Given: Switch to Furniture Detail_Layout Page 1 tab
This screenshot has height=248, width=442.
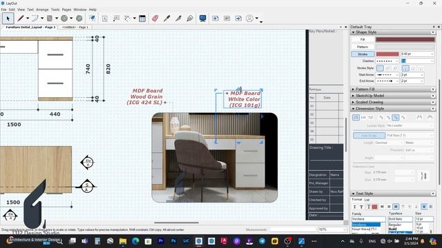Looking at the screenshot, I should pos(30,28).
